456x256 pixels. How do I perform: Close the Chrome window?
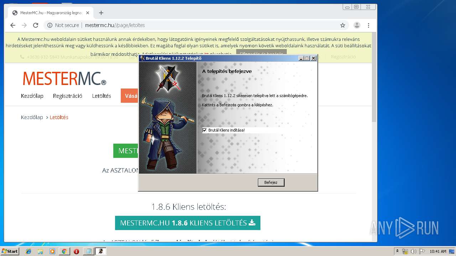point(368,7)
